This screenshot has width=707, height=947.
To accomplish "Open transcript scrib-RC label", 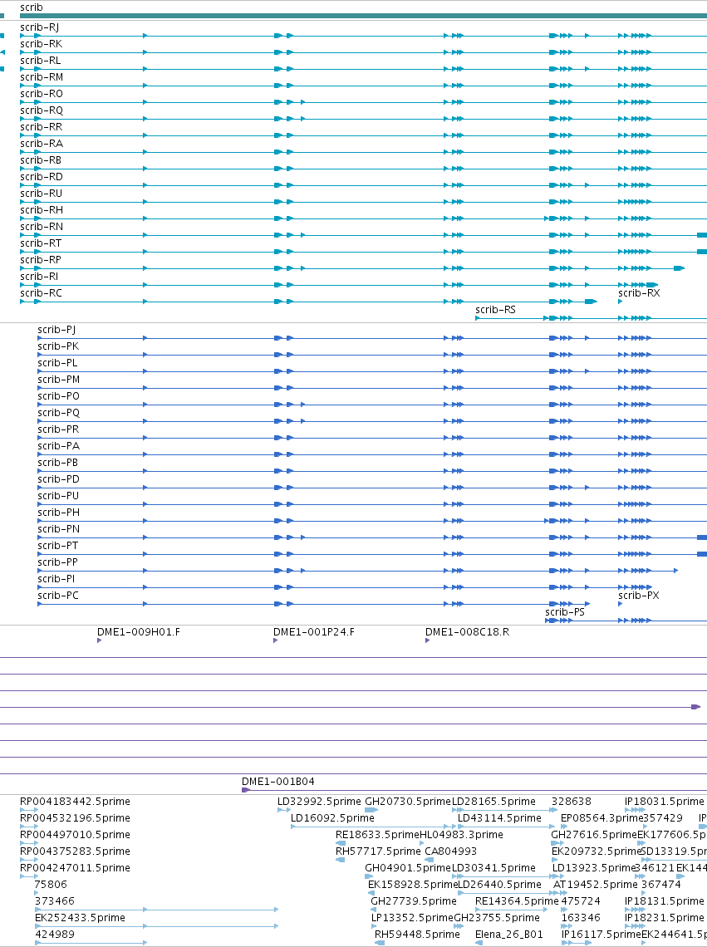I will click(41, 293).
